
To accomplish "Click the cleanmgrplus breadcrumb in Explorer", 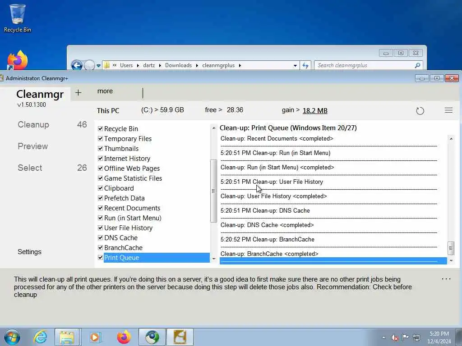I will pyautogui.click(x=218, y=65).
